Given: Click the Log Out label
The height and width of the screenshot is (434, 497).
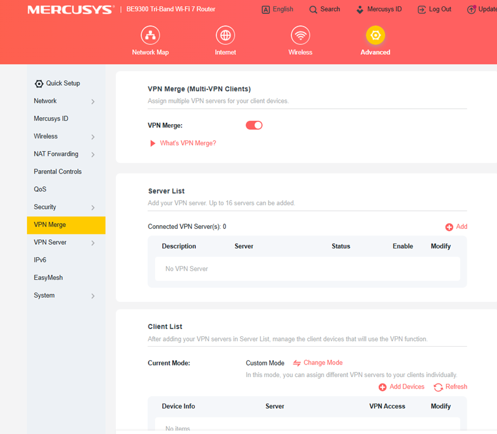Looking at the screenshot, I should tap(440, 9).
